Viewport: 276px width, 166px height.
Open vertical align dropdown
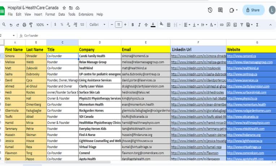click(x=195, y=25)
